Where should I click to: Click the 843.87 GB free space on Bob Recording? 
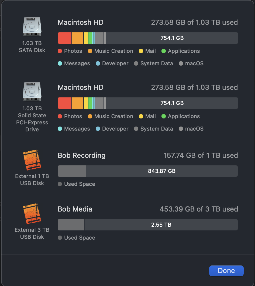point(162,171)
